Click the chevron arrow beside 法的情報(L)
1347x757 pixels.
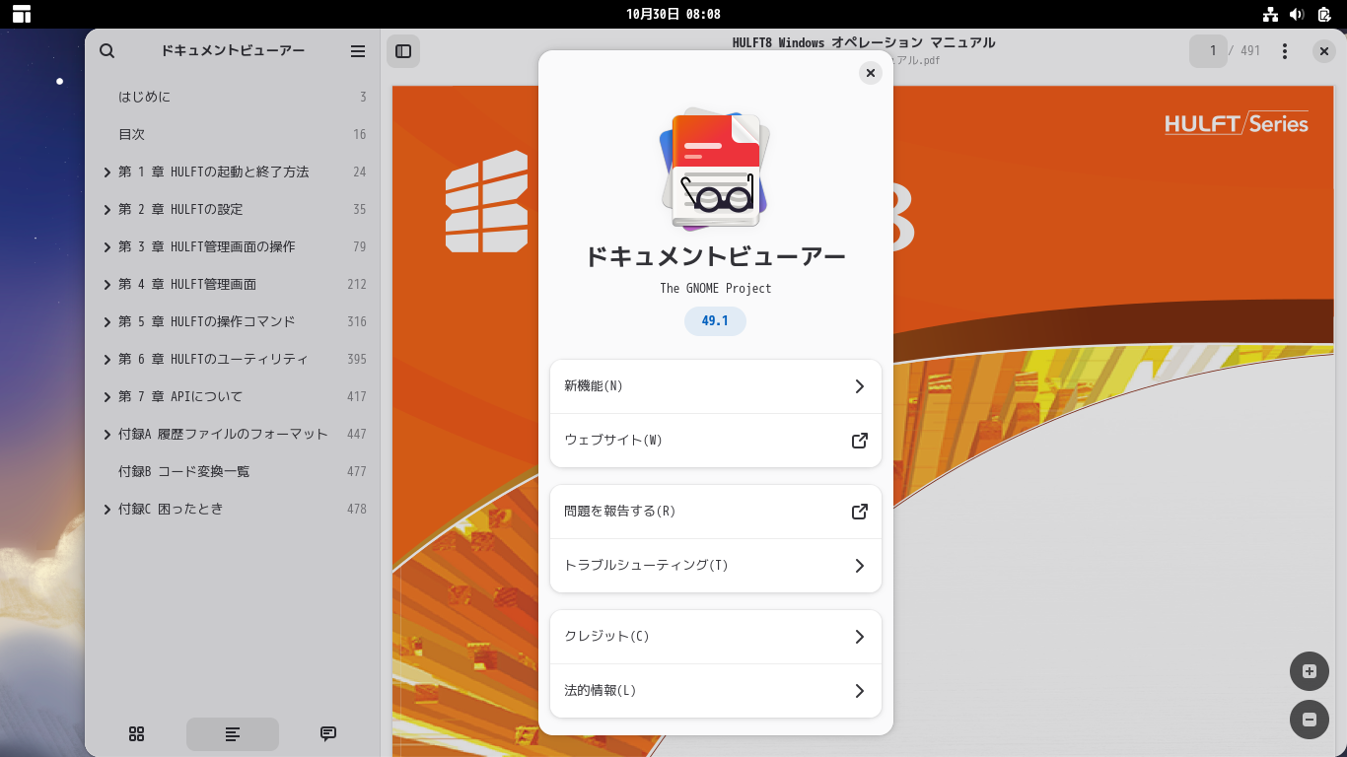coord(860,691)
